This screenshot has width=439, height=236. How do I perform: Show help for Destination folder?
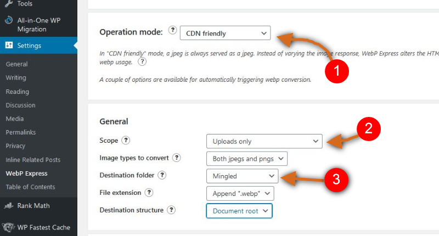162,175
